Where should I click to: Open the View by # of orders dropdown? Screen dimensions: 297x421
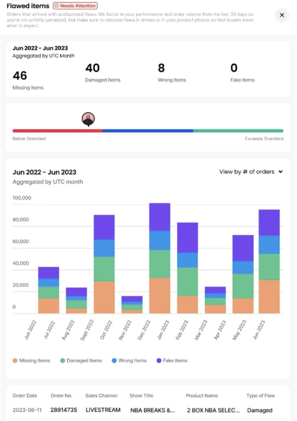pos(247,172)
